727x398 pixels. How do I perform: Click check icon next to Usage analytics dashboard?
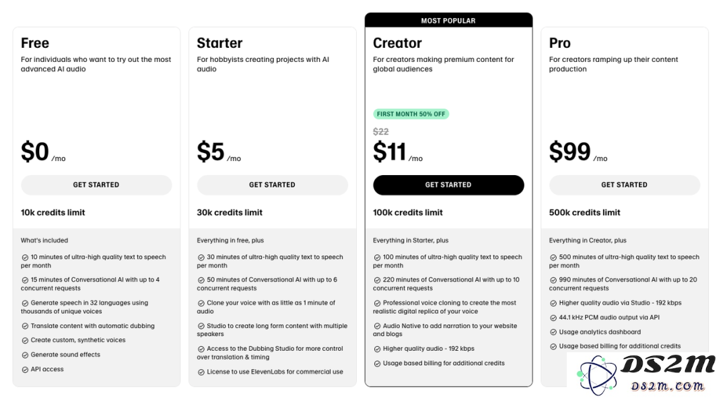553,333
